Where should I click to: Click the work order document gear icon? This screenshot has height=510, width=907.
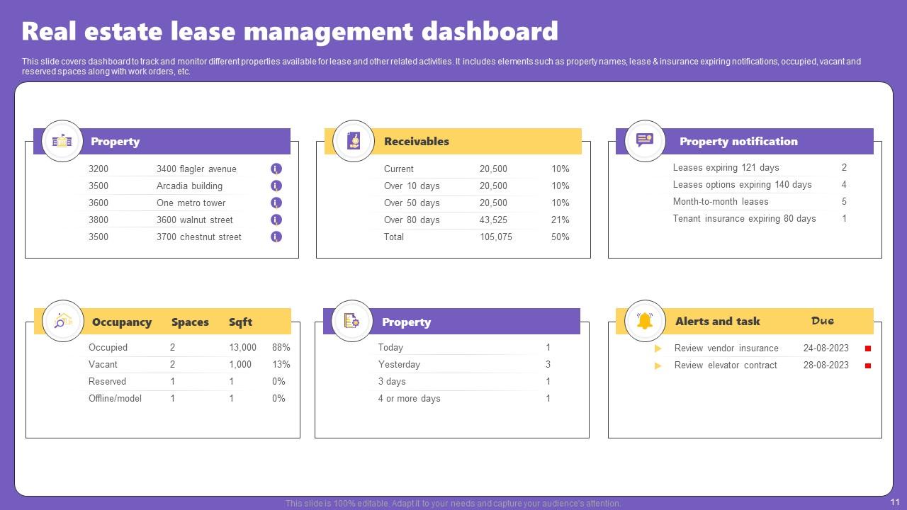[351, 321]
